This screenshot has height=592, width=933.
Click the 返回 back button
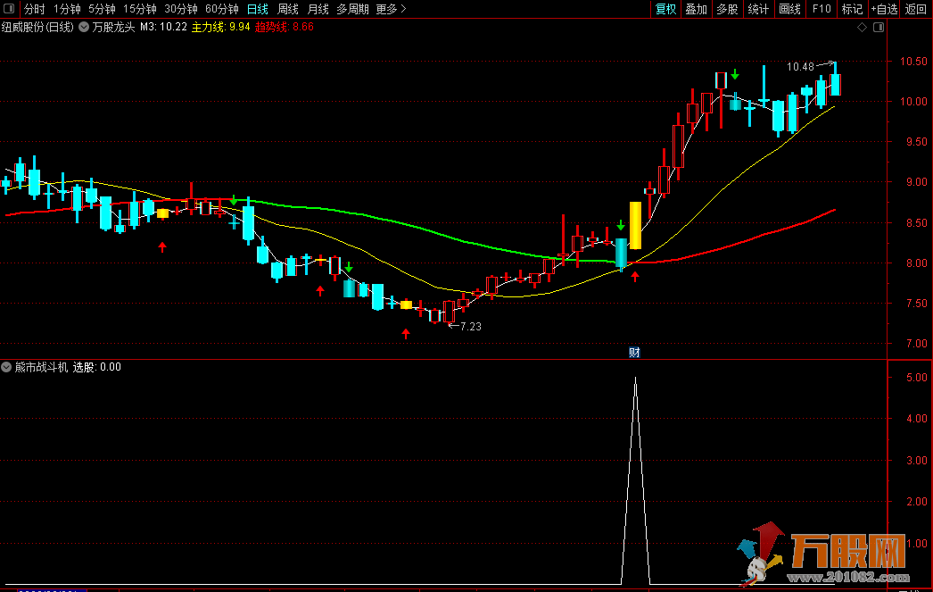915,9
